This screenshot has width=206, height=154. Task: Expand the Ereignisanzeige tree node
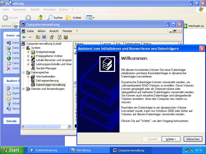[x=28, y=52]
